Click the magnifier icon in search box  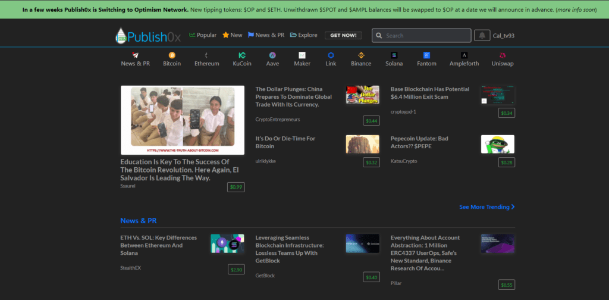pos(379,35)
